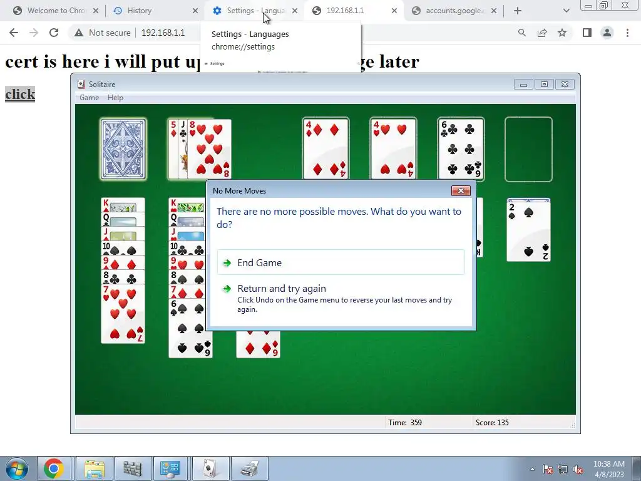Image resolution: width=641 pixels, height=481 pixels.
Task: Close the Settings tab
Action: (x=295, y=11)
